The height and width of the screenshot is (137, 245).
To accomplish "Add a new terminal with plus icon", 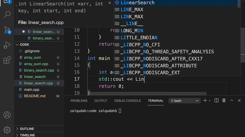I will 205,100.
